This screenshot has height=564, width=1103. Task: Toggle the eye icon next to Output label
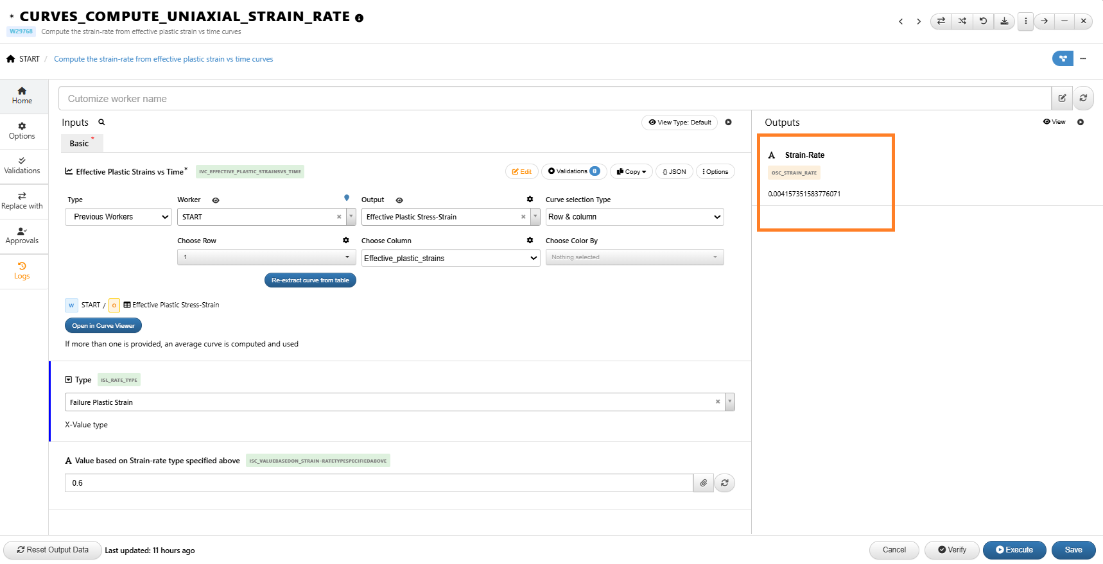click(x=399, y=200)
